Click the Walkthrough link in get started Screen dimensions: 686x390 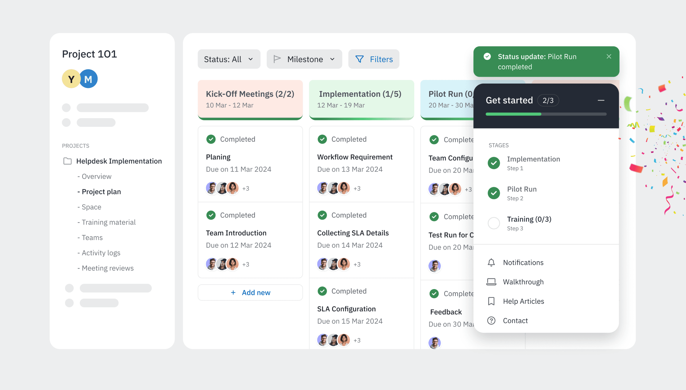tap(523, 282)
